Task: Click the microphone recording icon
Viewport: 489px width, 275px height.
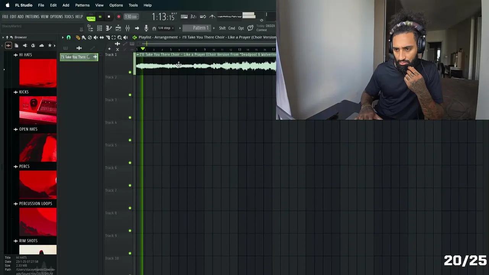Action: (146, 28)
